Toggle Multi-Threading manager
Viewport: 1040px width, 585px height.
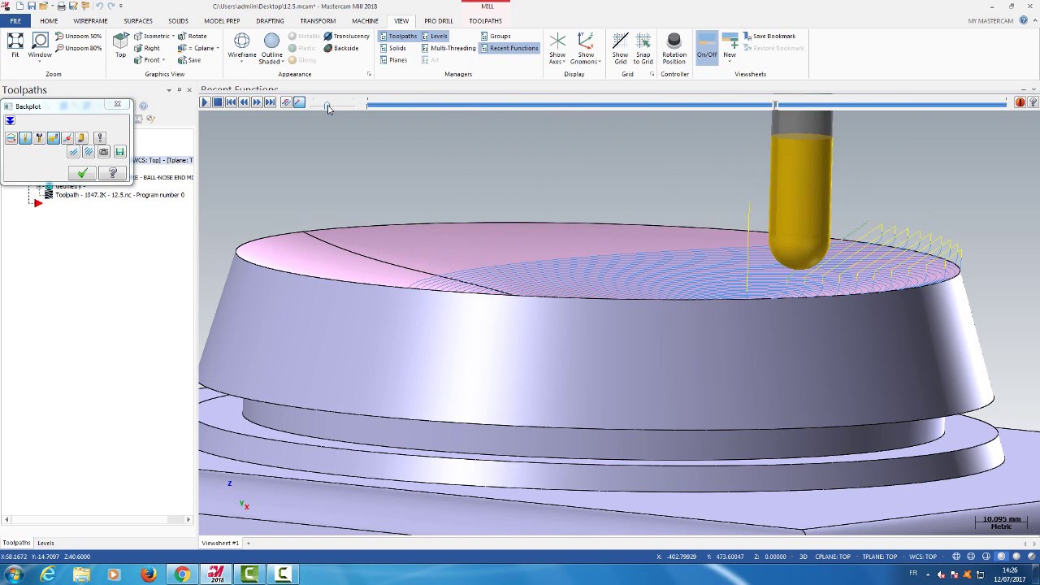[x=448, y=48]
